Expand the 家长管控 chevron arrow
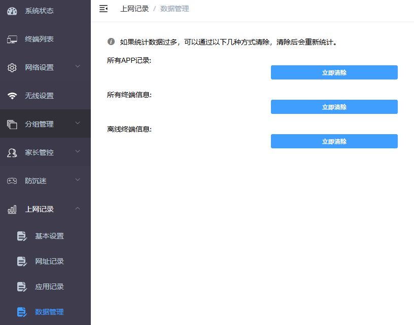Viewport: 414px width, 325px height. pos(78,151)
